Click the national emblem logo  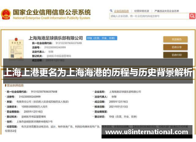coord(6,15)
